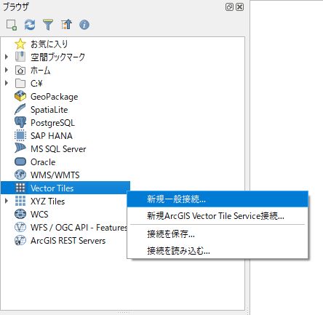Viewport: 323px width, 315px height.
Task: Select the XYZ Tiles label
Action: point(47,202)
